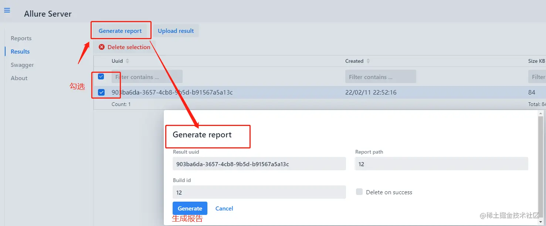Screen dimensions: 546x226
Task: Click the Uuid column header
Action: coord(117,61)
